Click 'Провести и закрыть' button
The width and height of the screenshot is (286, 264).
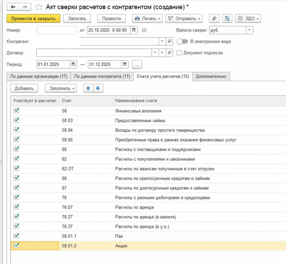pos(33,19)
